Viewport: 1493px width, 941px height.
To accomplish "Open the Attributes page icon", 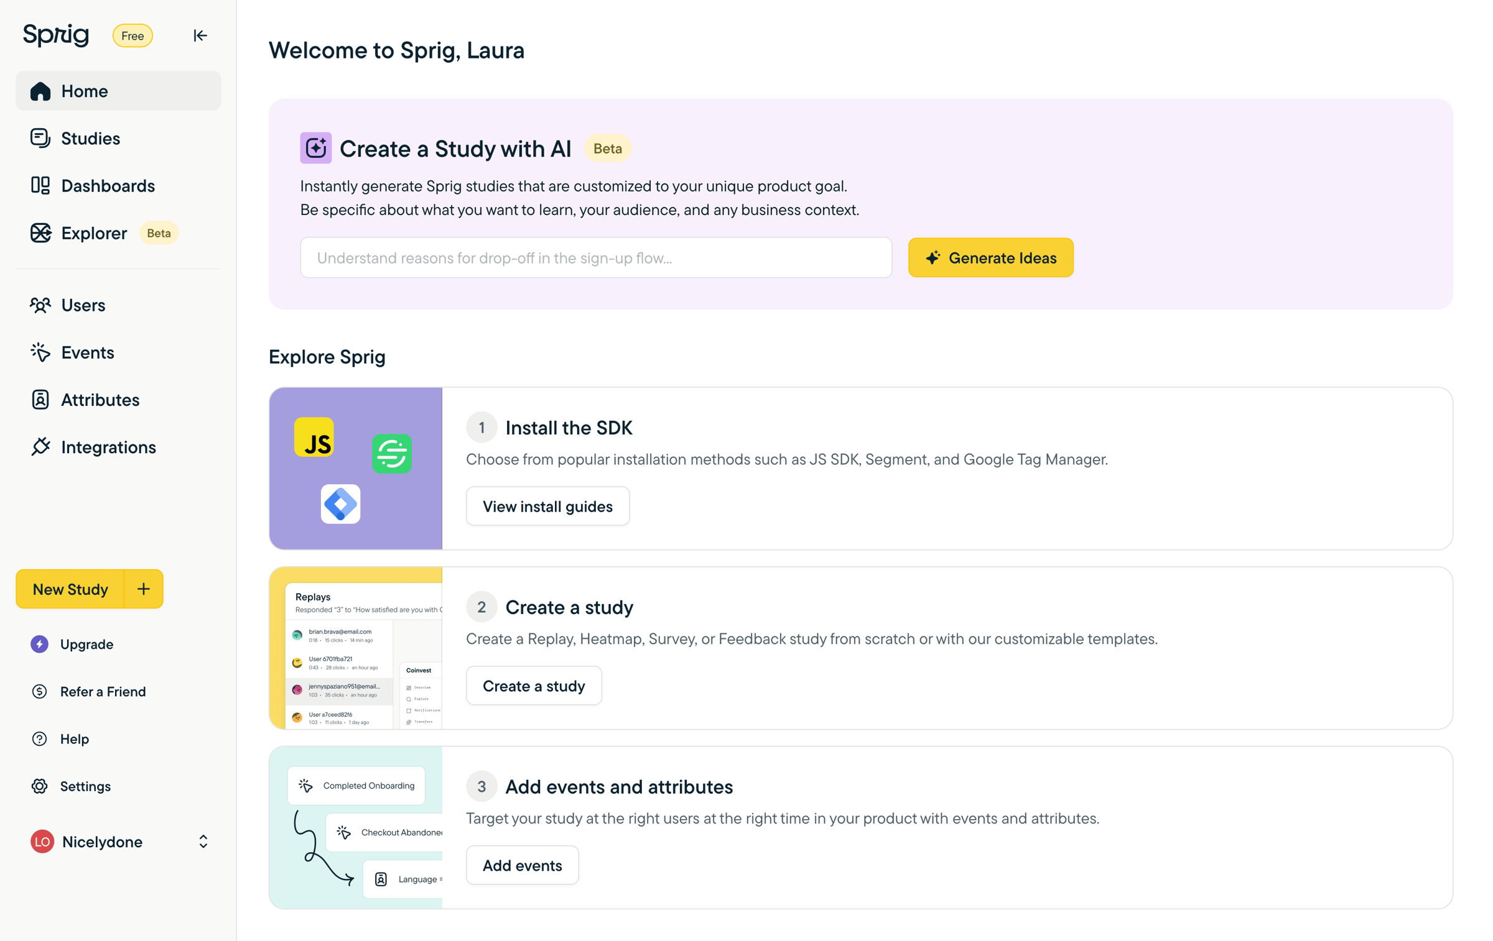I will pyautogui.click(x=40, y=400).
